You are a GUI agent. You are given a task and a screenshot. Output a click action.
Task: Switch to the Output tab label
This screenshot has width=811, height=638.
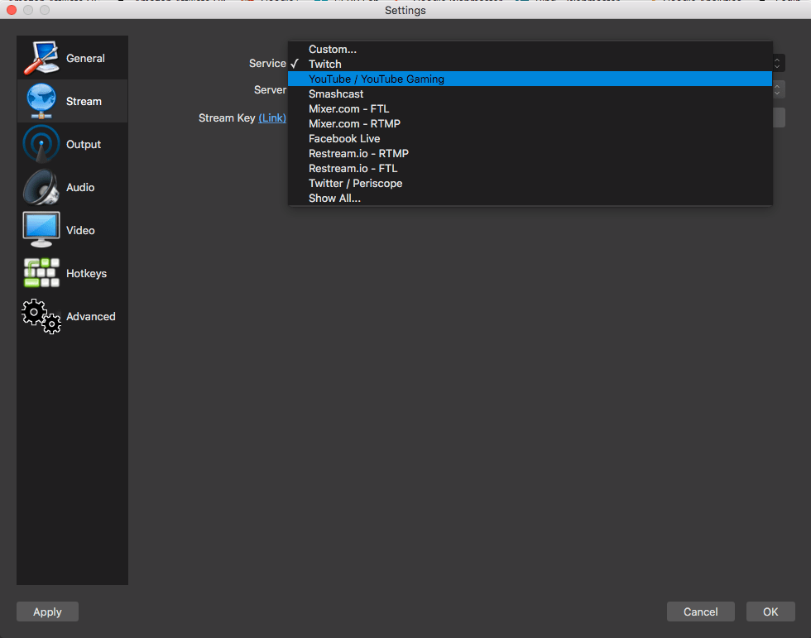coord(84,144)
